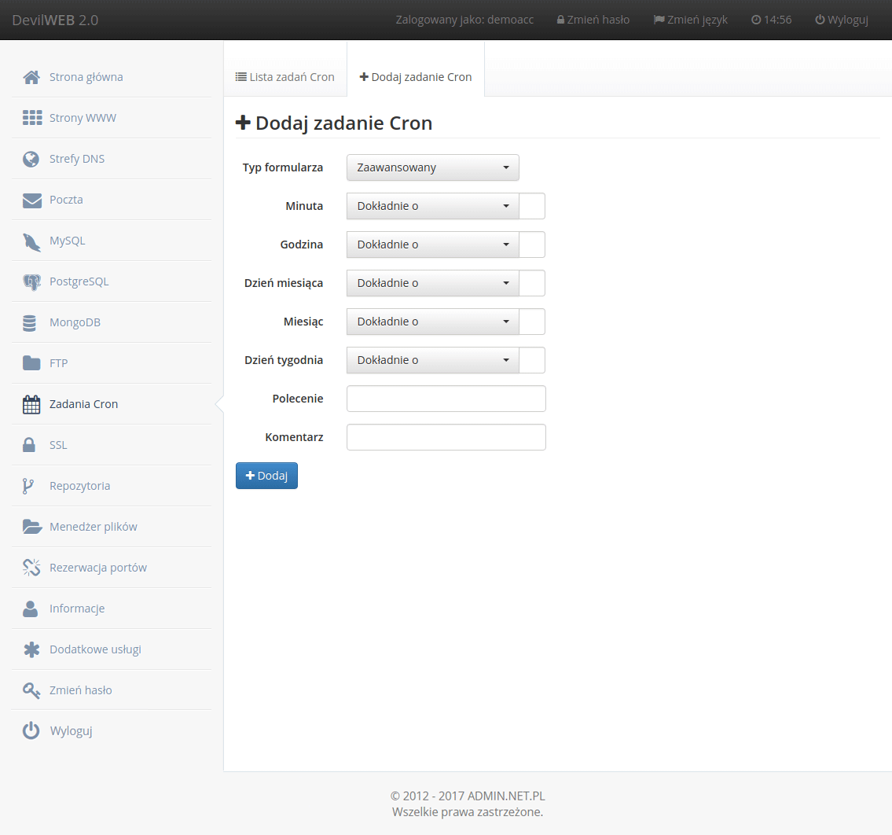Open Strefy DNS via globe icon
Screen dimensions: 892x835
pos(31,159)
